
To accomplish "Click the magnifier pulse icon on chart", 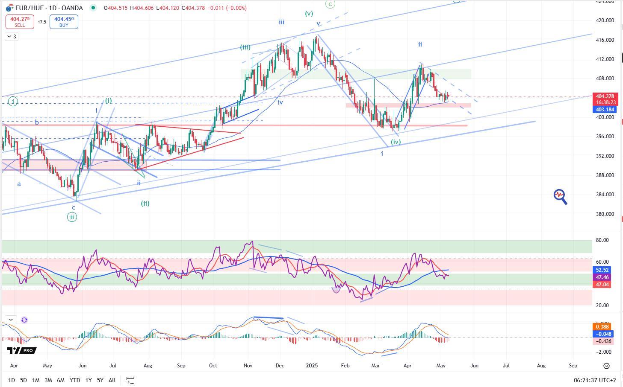I will [x=560, y=197].
